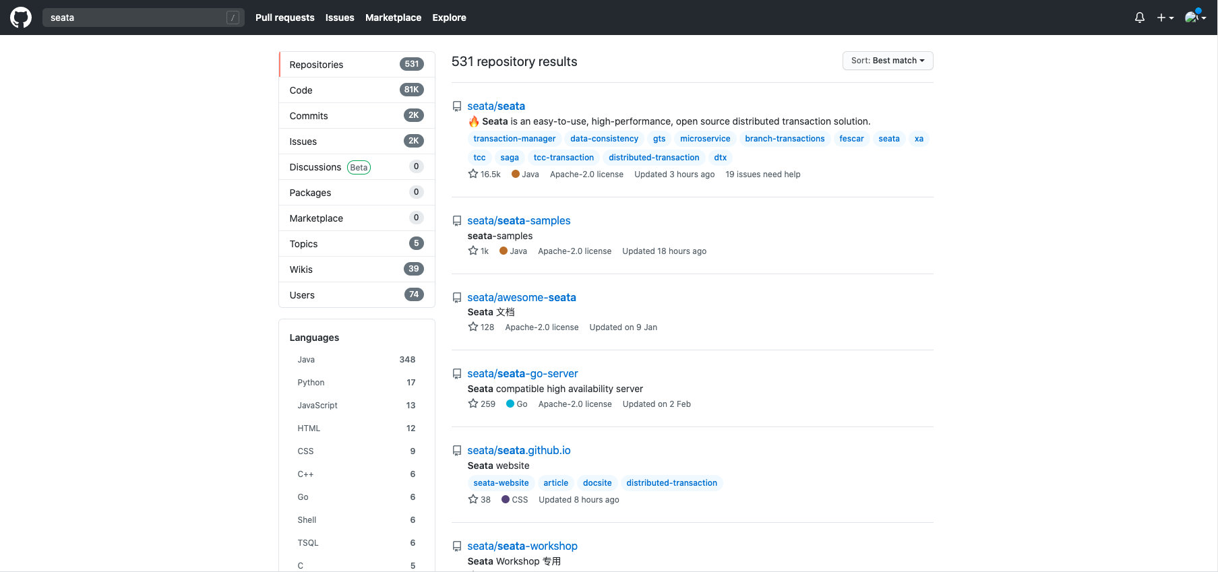Open the branch-transactions topic tag
The height and width of the screenshot is (572, 1218).
tap(785, 139)
